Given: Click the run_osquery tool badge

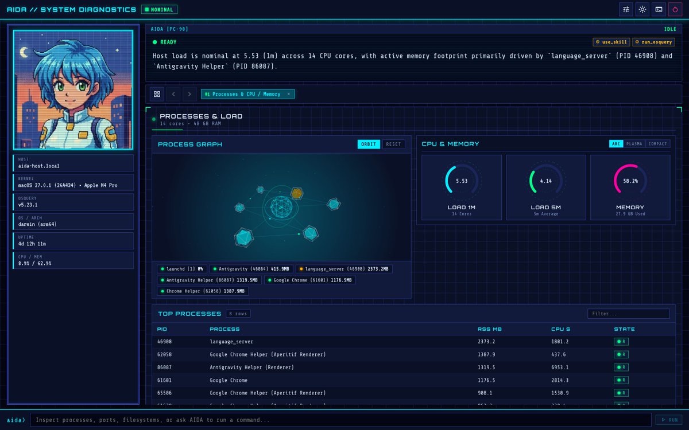Looking at the screenshot, I should click(653, 42).
